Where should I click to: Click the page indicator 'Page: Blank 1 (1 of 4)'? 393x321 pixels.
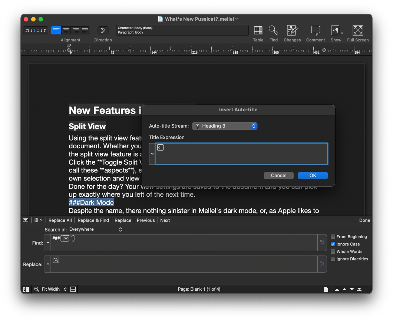click(x=199, y=289)
